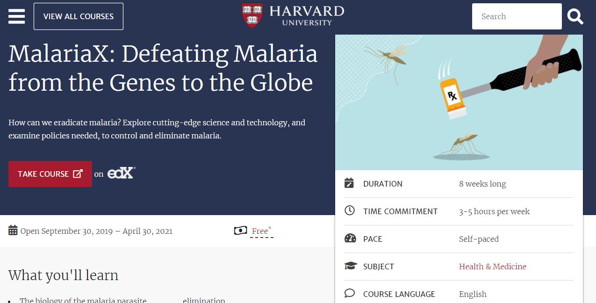The image size is (596, 303).
Task: Click the Harvard shield logo
Action: (x=252, y=15)
